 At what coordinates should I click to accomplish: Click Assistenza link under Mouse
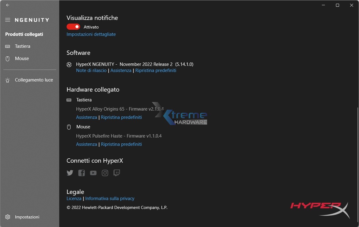tap(87, 144)
